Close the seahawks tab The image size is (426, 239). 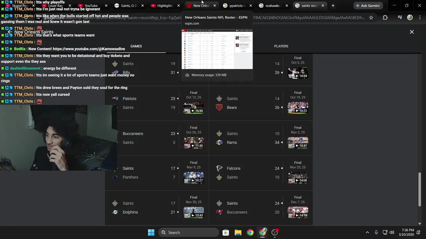[287, 6]
